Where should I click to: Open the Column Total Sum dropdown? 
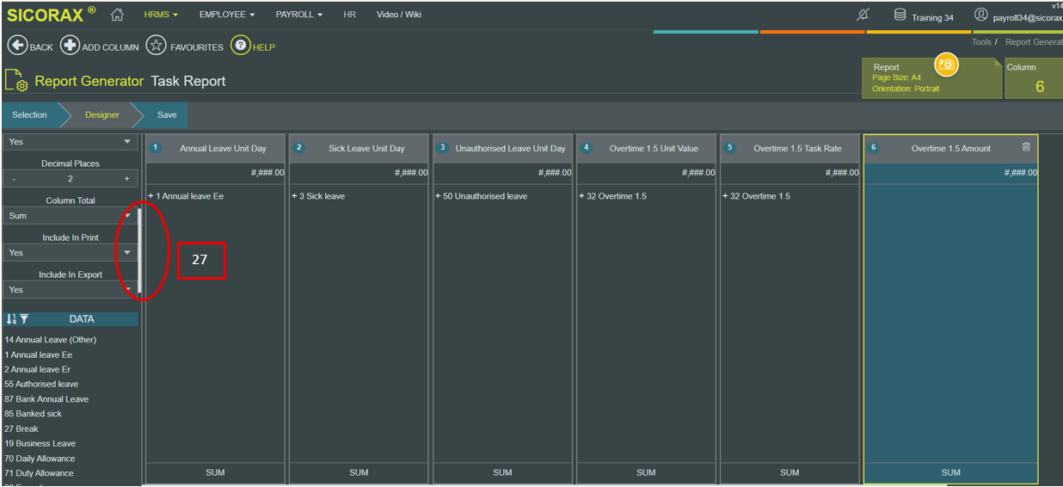click(70, 216)
